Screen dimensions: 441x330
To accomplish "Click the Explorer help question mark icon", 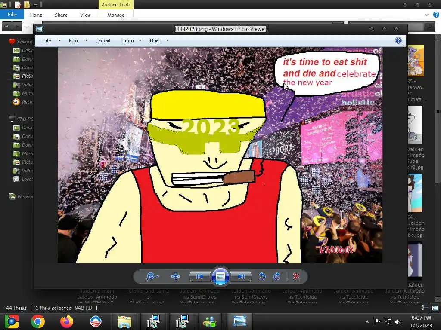I will pyautogui.click(x=436, y=15).
